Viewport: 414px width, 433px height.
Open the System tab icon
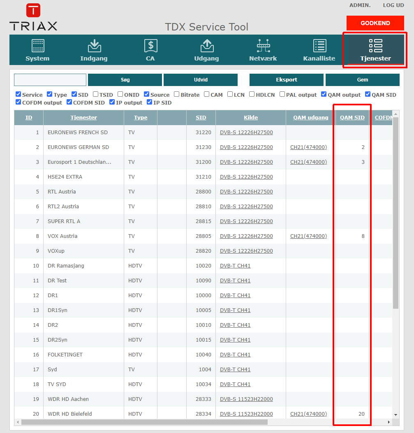point(38,46)
